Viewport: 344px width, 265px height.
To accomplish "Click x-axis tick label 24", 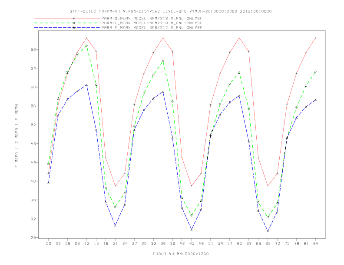I will pyautogui.click(x=125, y=243).
